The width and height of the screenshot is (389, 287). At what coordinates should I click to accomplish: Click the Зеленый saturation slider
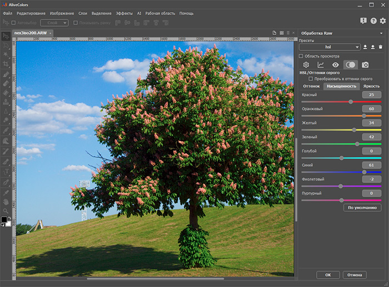pos(341,144)
